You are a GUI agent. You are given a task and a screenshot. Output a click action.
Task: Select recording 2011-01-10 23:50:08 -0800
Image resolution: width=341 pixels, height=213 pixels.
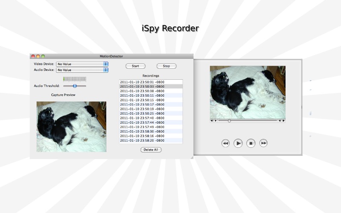151,91
